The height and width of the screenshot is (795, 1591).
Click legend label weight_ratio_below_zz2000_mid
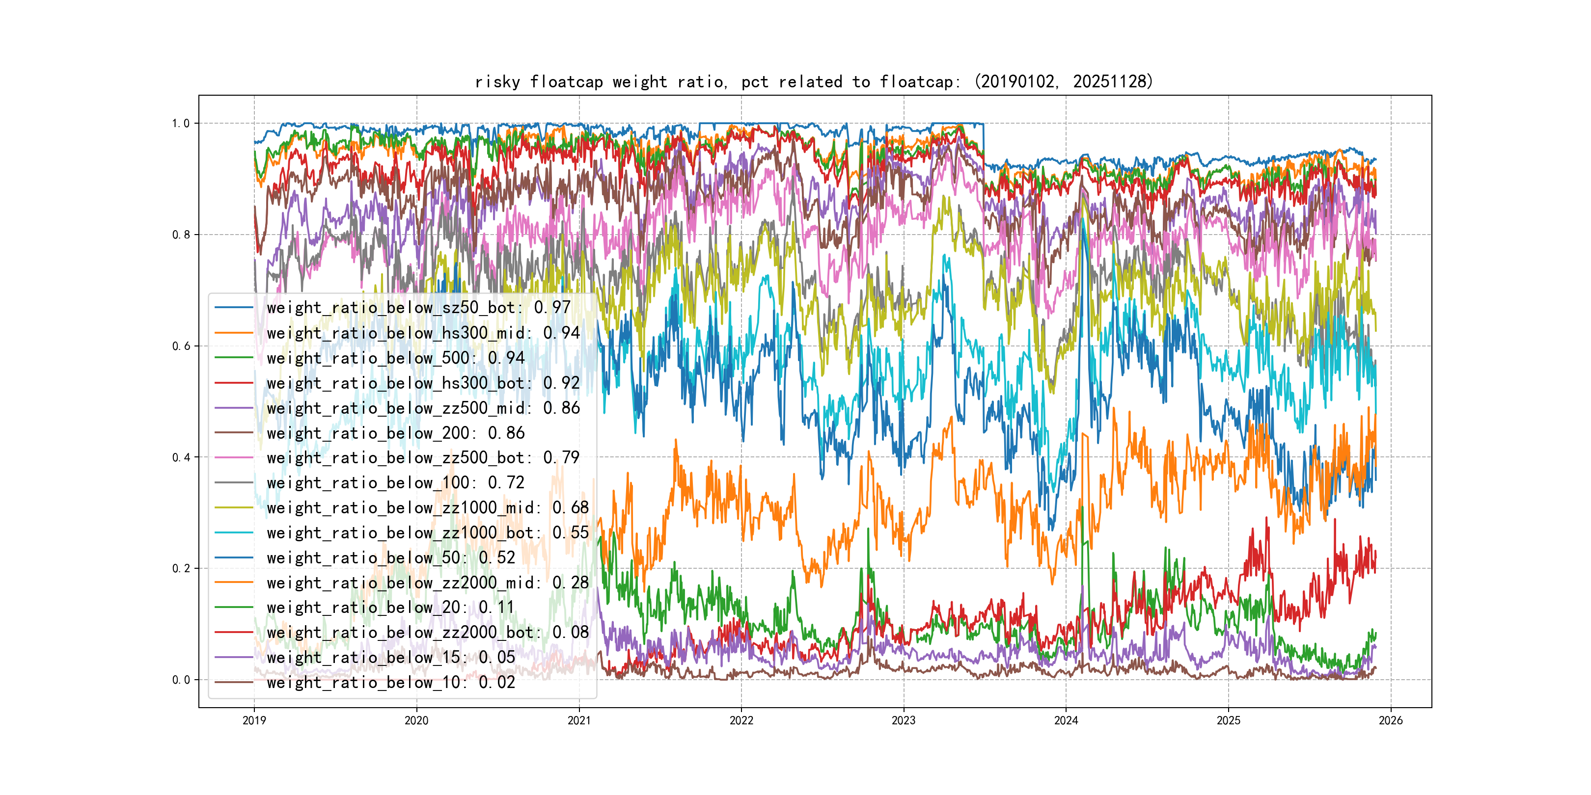click(427, 583)
